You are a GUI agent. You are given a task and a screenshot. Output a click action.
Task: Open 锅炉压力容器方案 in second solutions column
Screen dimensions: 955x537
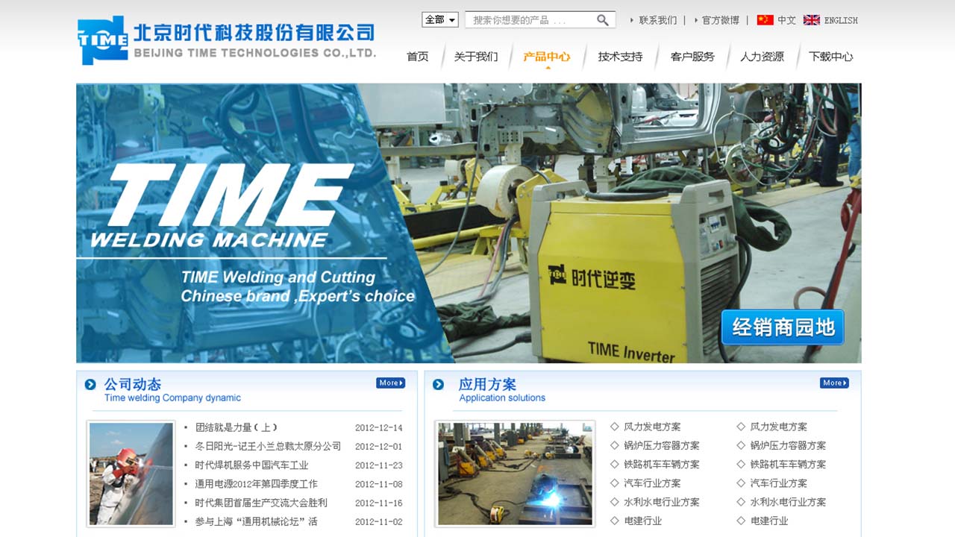pyautogui.click(x=788, y=445)
